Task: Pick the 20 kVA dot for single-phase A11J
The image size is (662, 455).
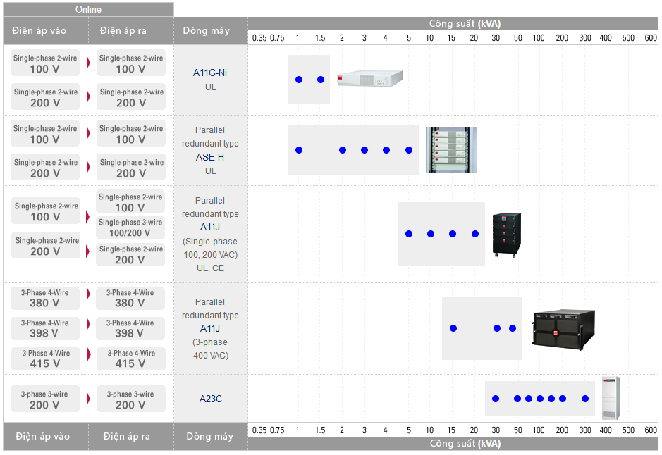Action: click(475, 234)
